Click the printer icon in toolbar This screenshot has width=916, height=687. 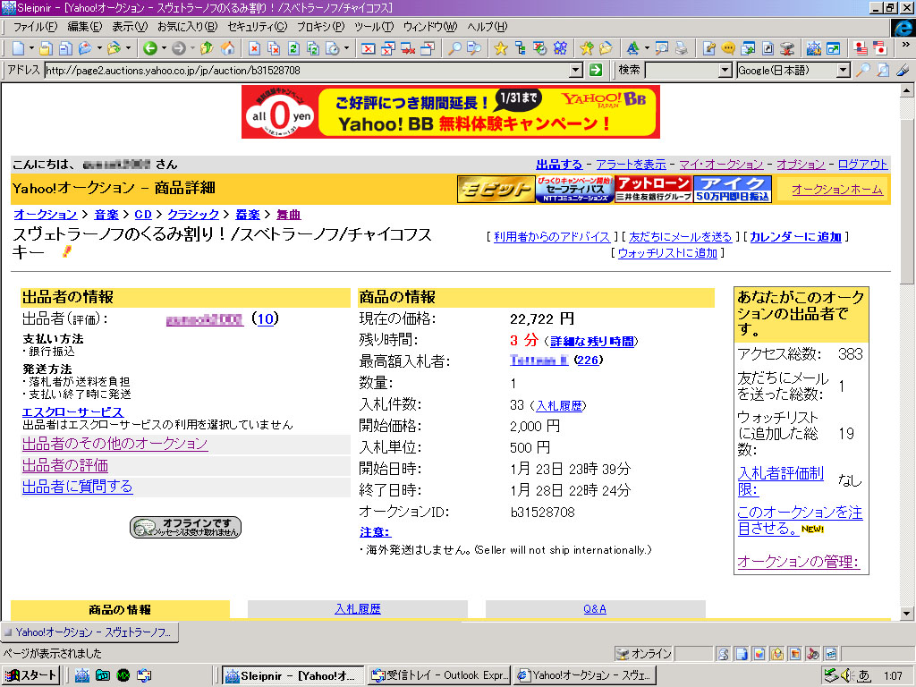[681, 48]
